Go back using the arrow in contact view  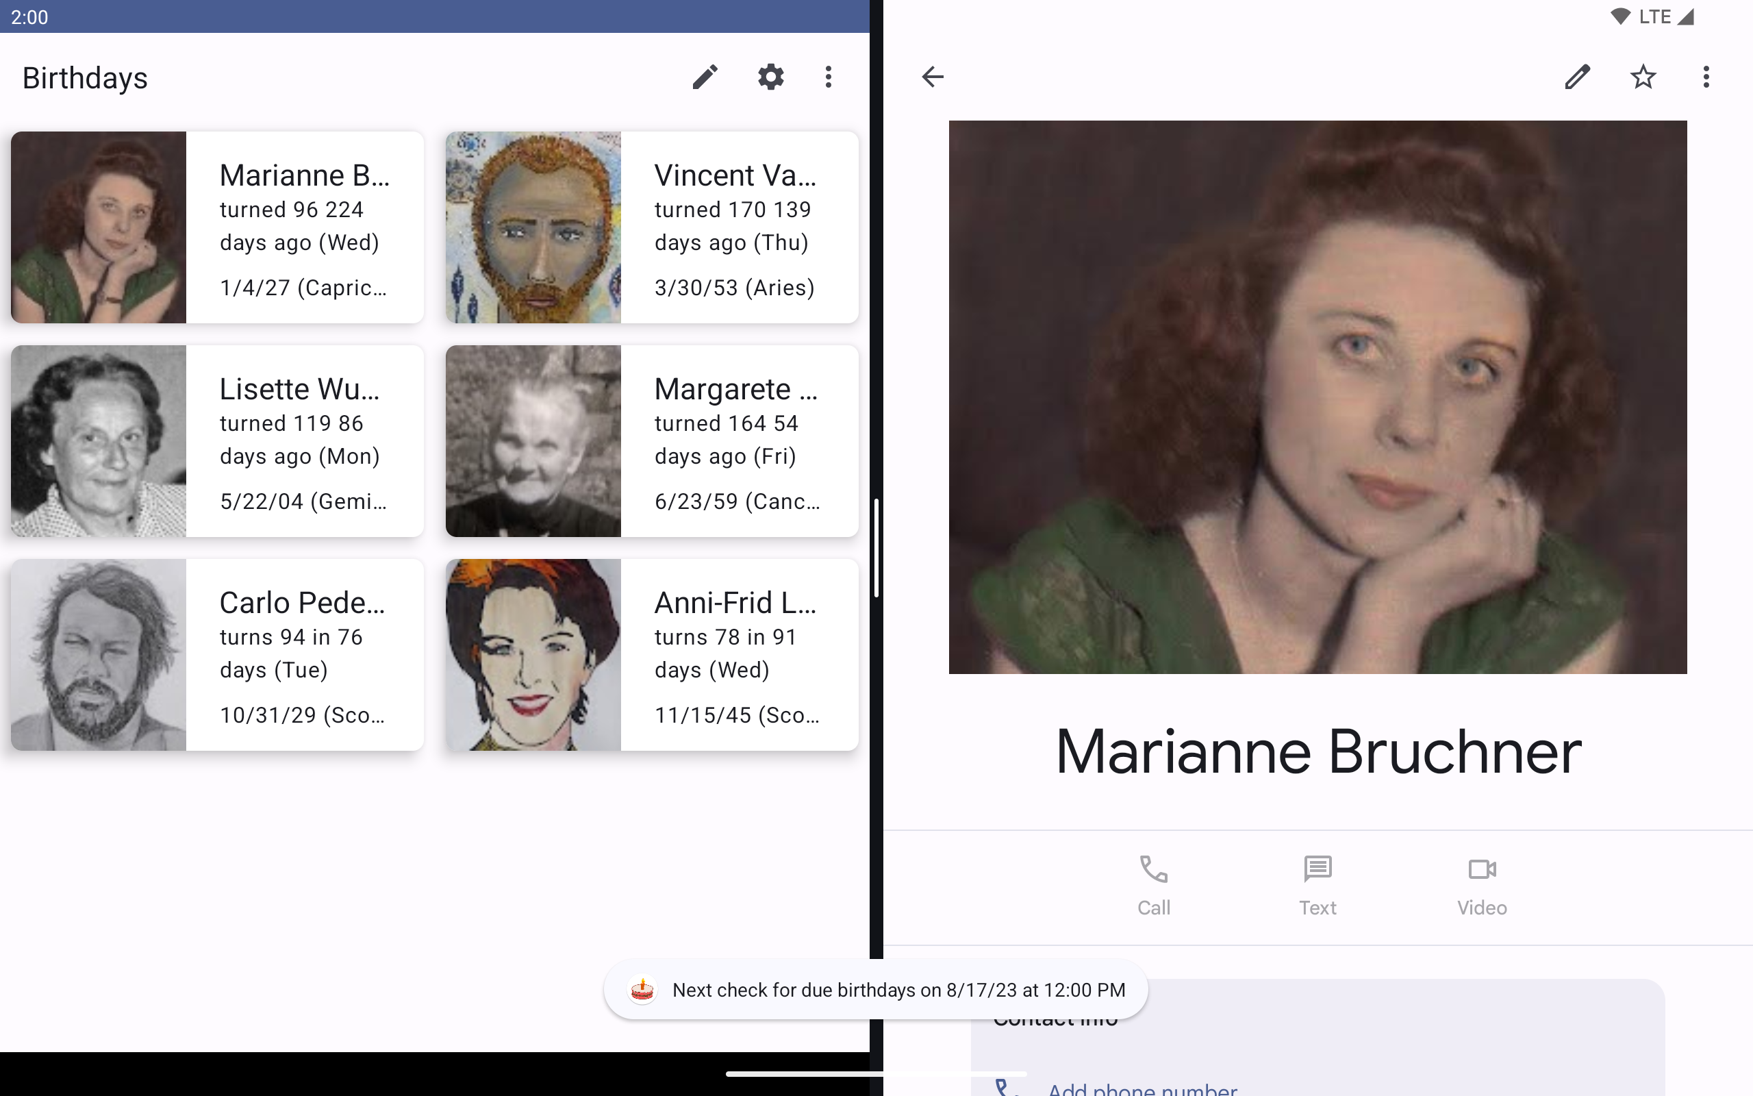tap(932, 77)
